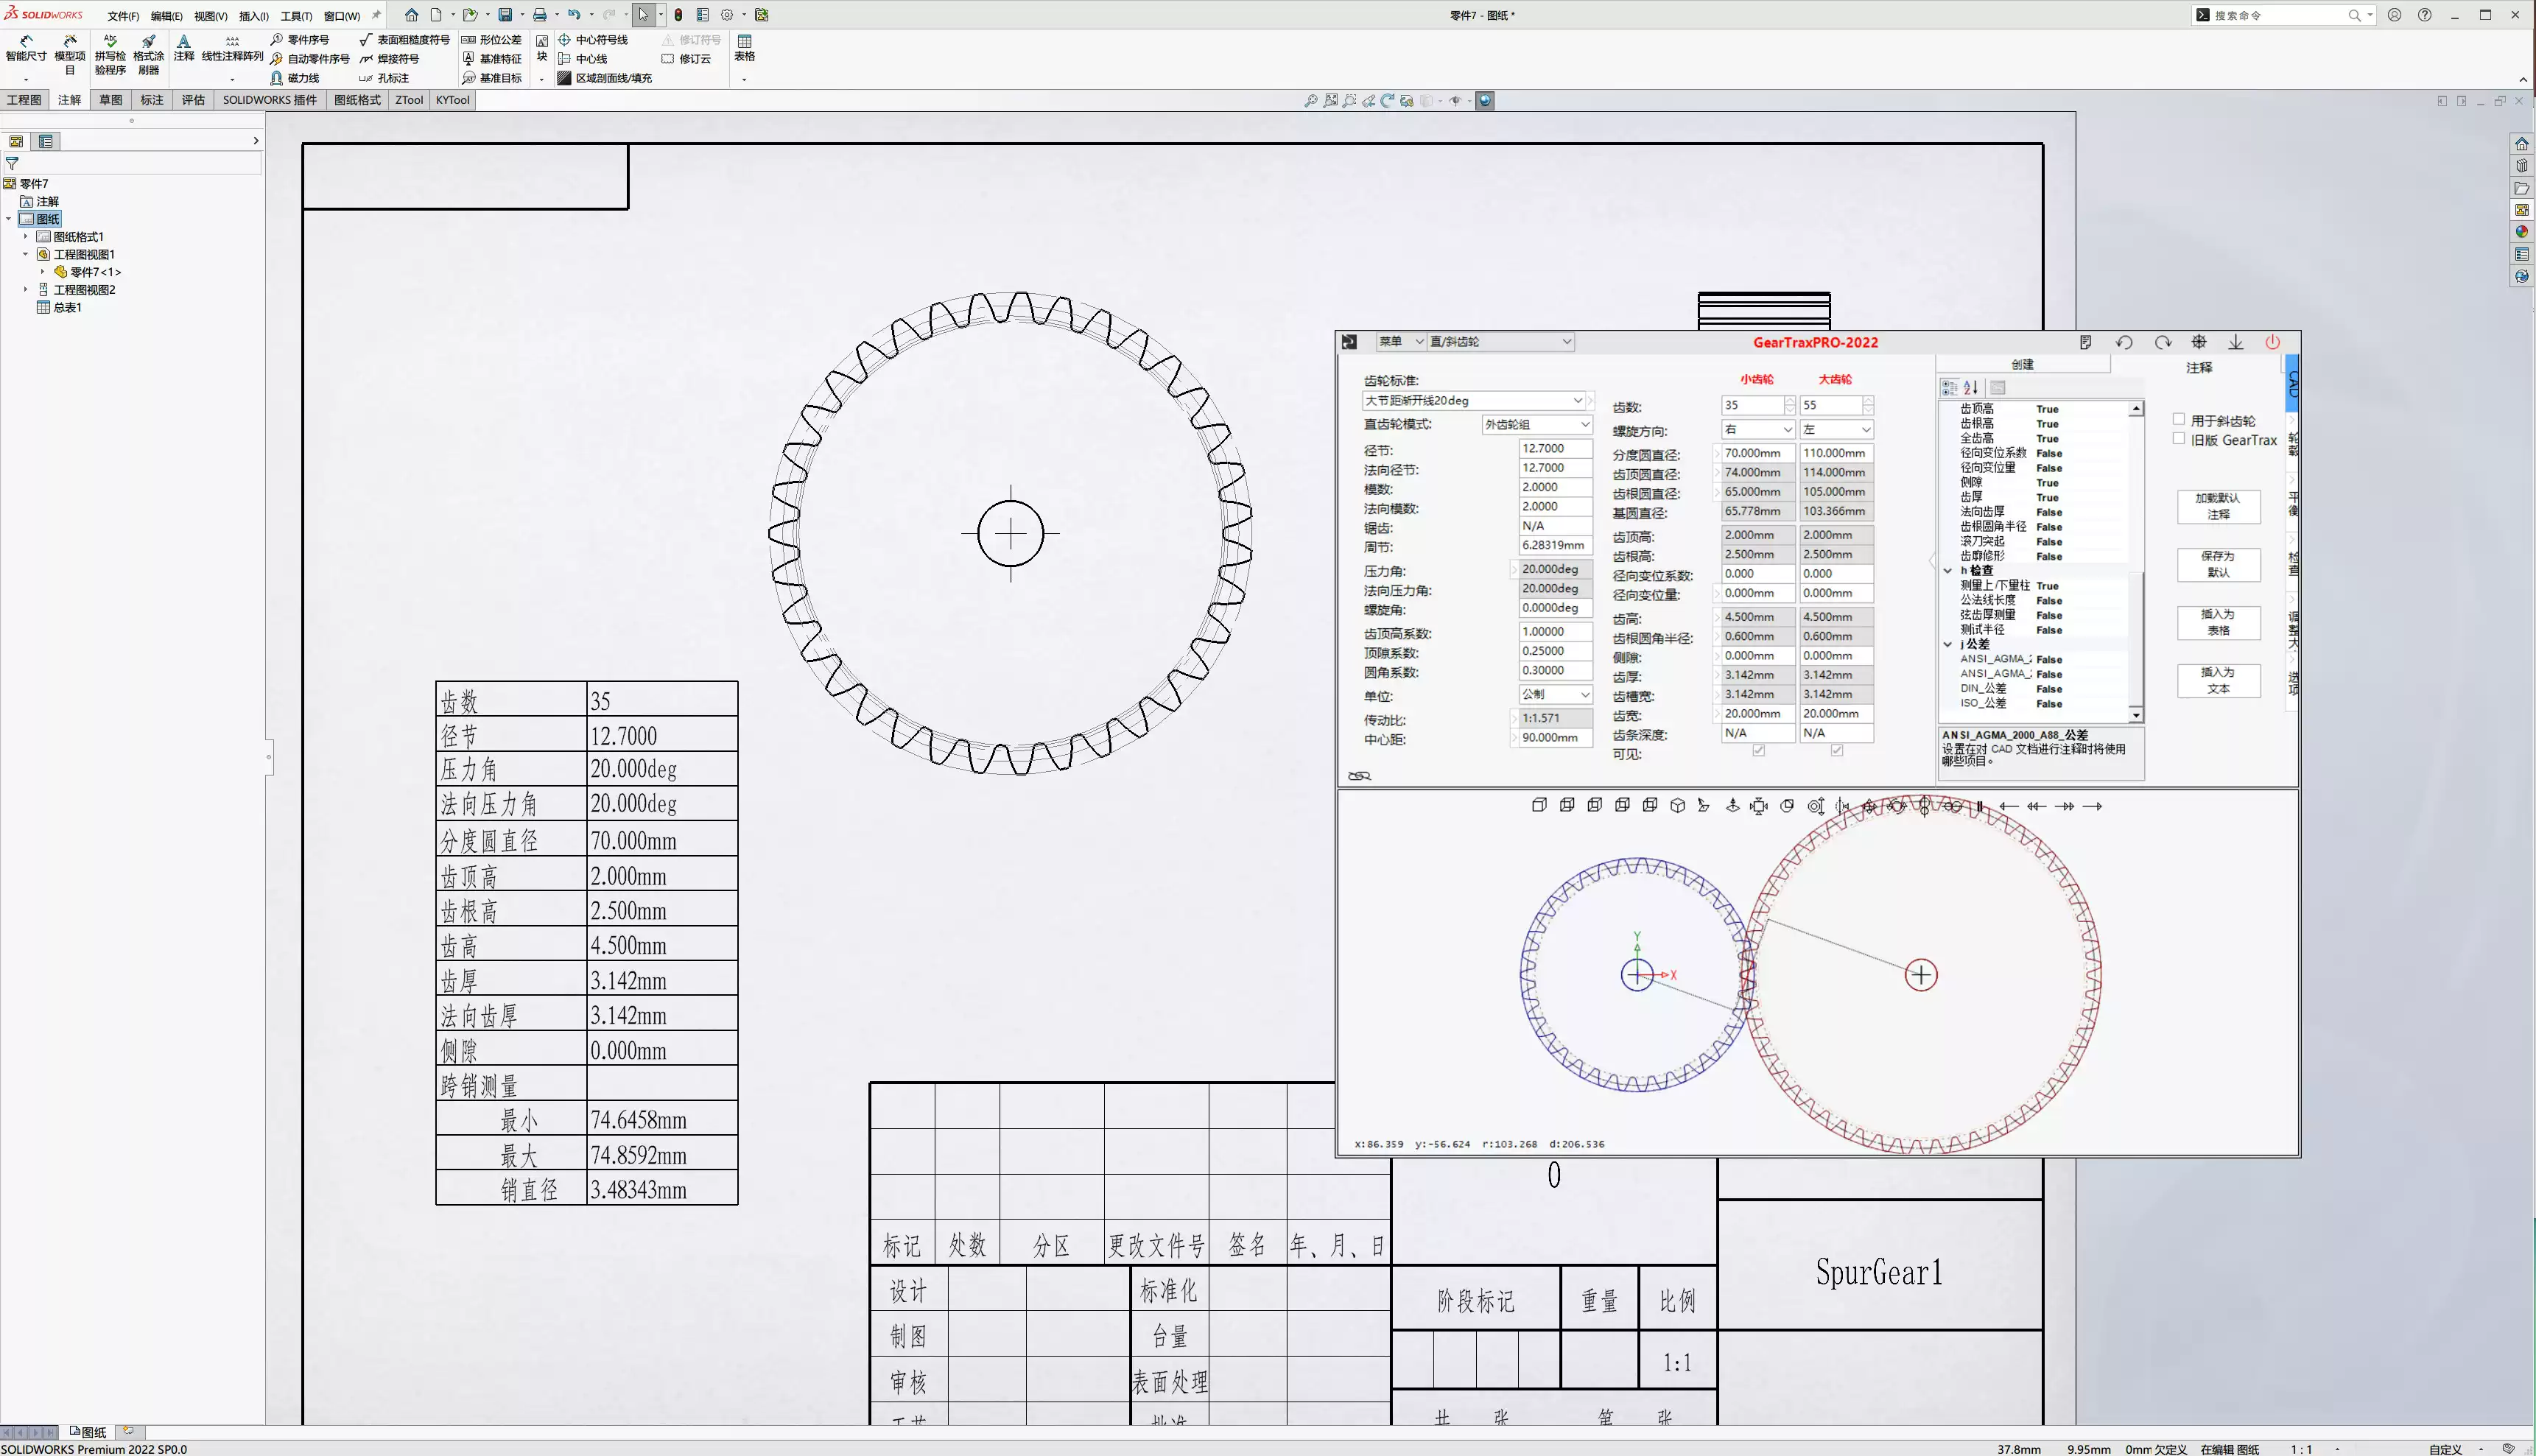This screenshot has width=2536, height=1456.
Task: Click the download icon in GearTrax title bar
Action: 2236,342
